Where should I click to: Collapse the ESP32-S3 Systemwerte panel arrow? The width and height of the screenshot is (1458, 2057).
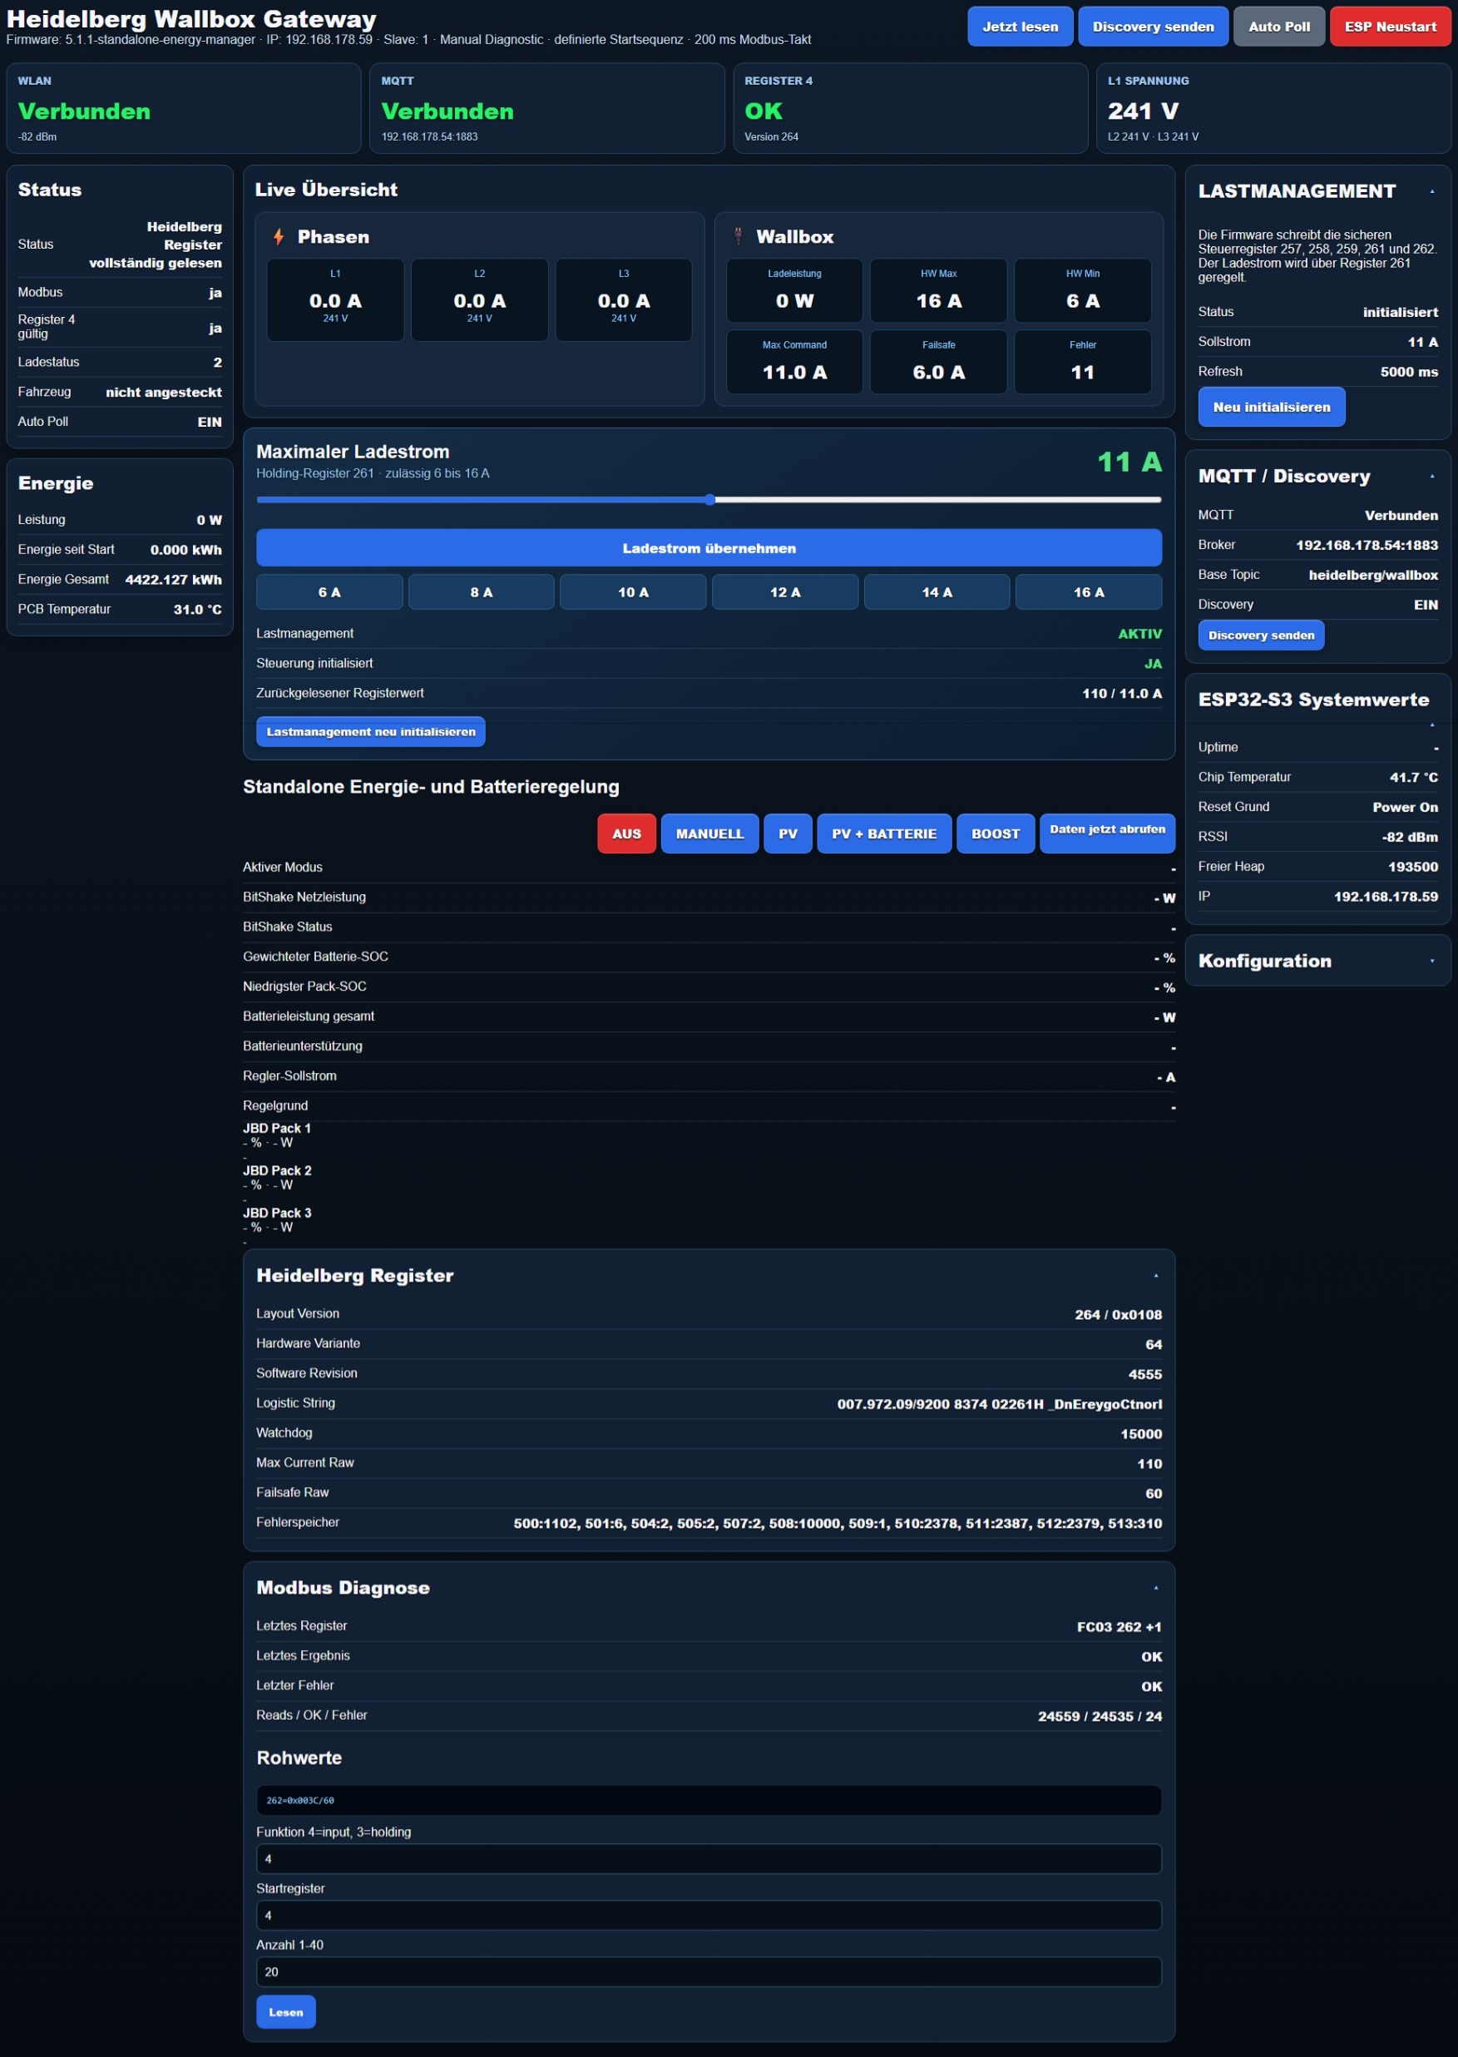1432,724
